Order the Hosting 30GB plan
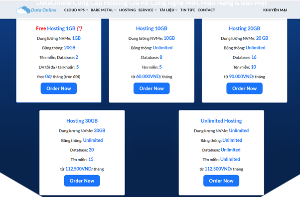Viewport: 300px width, 197px height. click(x=82, y=181)
